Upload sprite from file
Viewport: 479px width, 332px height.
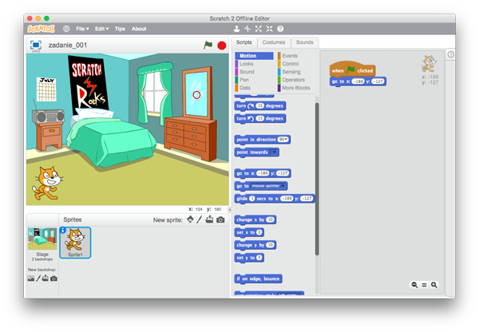(209, 219)
